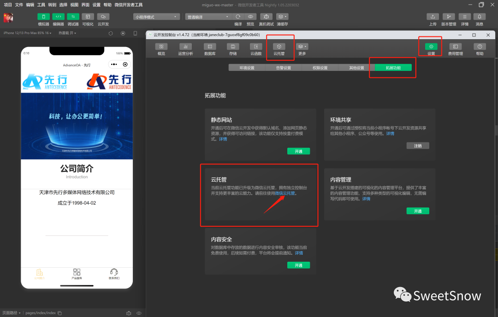This screenshot has height=317, width=498.
Task: Click the simulator refresh icon
Action: click(x=111, y=33)
